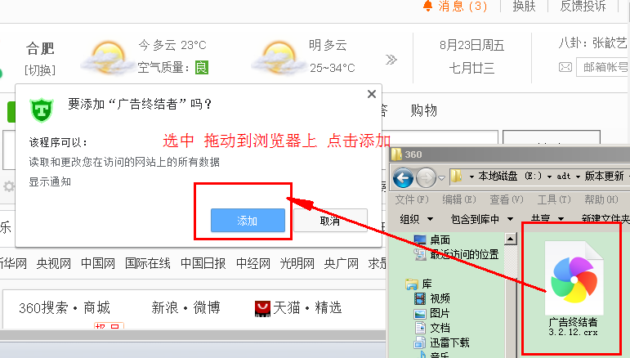Screen dimensions: 630x358
Task: Open the 包含到库中 dropdown
Action: pyautogui.click(x=482, y=219)
